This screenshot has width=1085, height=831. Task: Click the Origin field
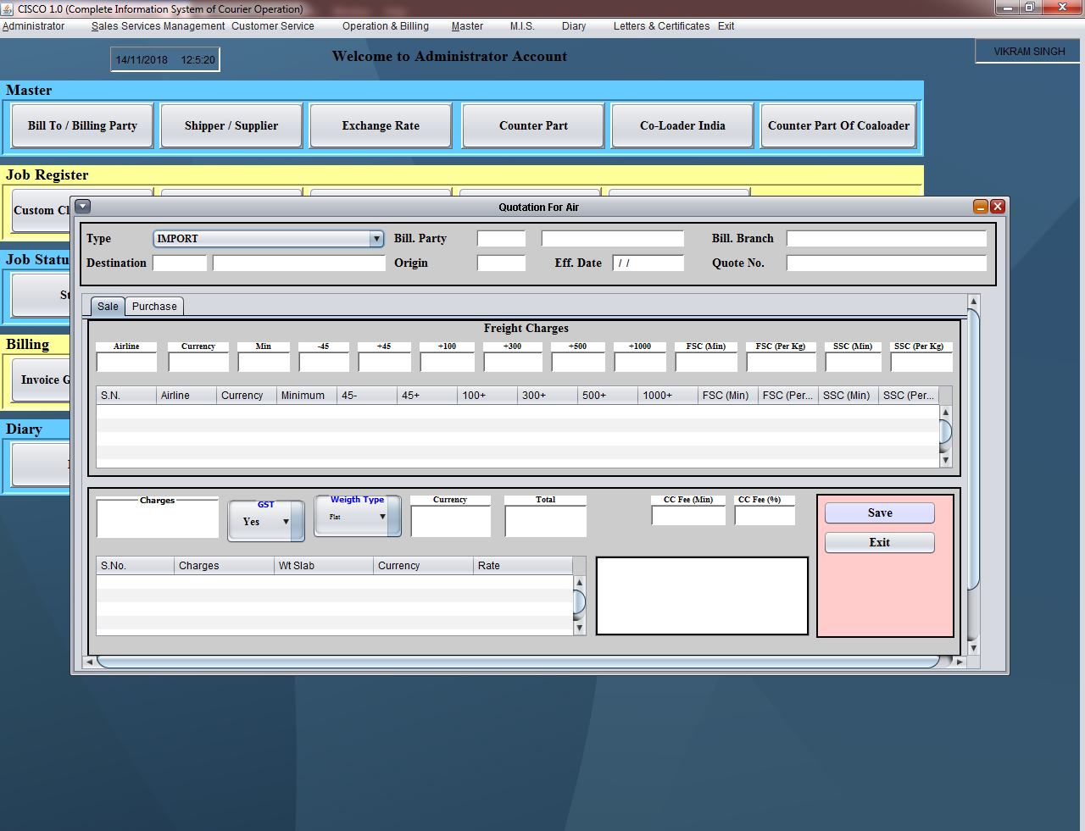coord(501,263)
